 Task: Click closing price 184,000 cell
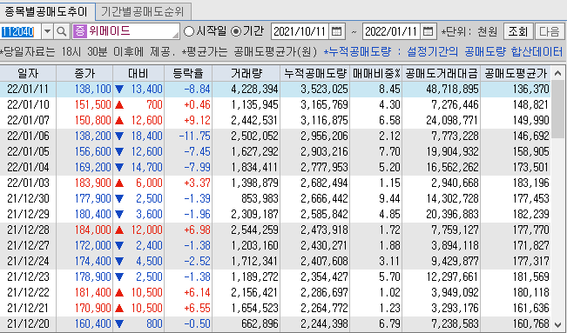pos(84,230)
